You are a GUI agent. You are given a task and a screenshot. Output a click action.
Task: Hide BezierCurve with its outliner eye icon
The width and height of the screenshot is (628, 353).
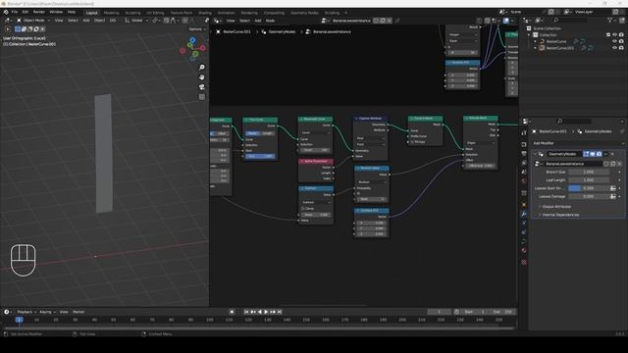615,41
